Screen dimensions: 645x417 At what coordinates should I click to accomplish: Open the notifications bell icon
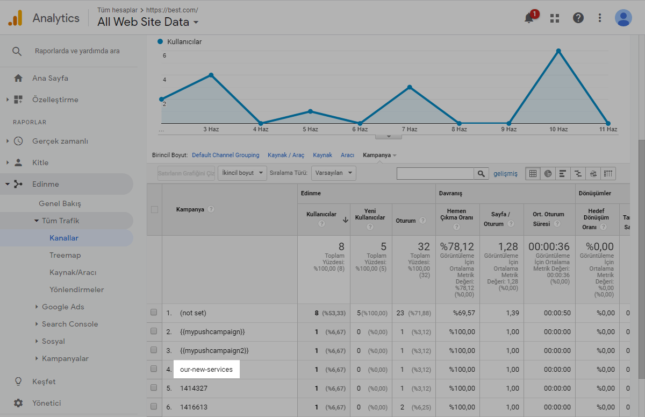529,18
